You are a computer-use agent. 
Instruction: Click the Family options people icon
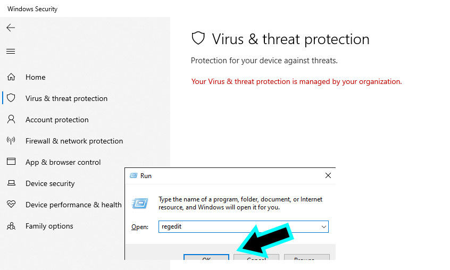tap(11, 226)
